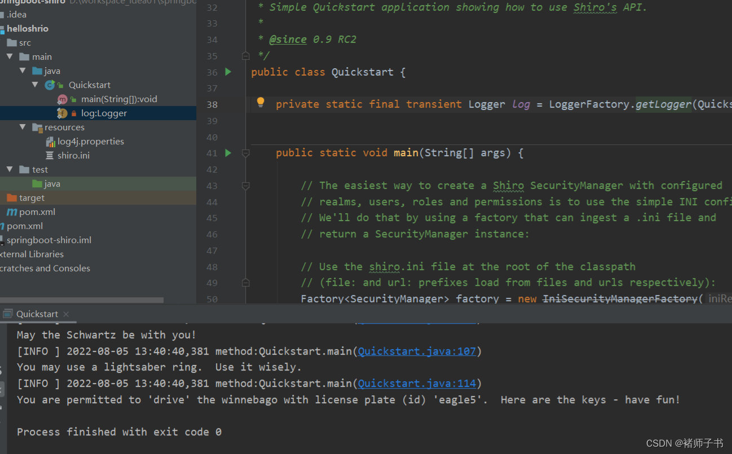This screenshot has height=454, width=732.
Task: Click the resources folder icon
Action: (x=38, y=127)
